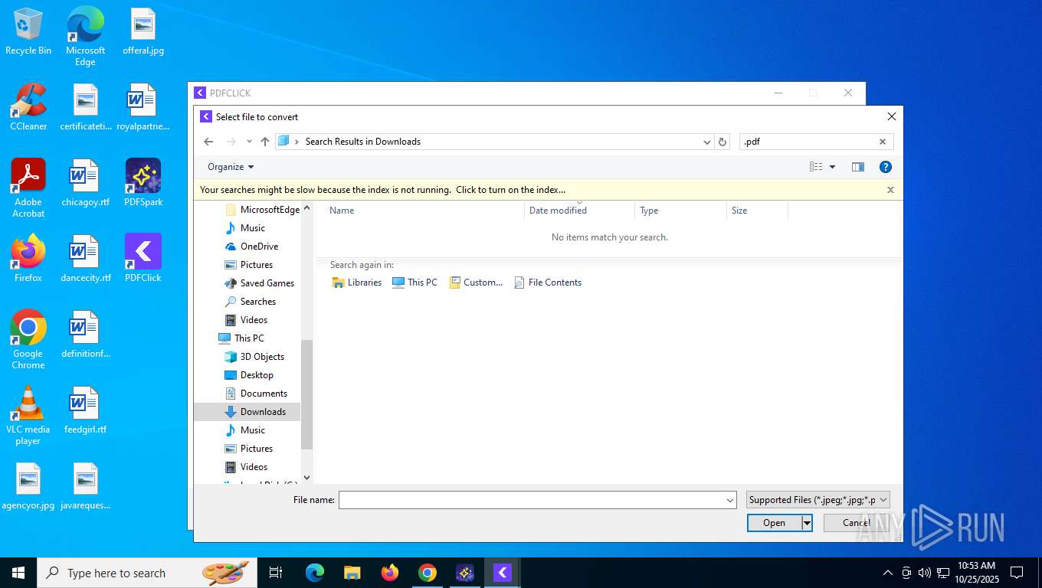This screenshot has height=588, width=1042.
Task: Open Supported Files type dropdown
Action: click(x=818, y=500)
